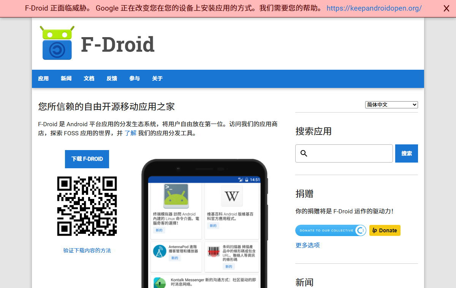Open the 更多选项 link
This screenshot has height=288, width=456.
point(308,245)
